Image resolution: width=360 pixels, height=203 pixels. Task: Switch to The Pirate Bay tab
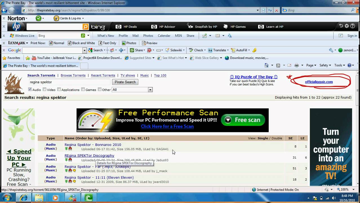pyautogui.click(x=41, y=66)
